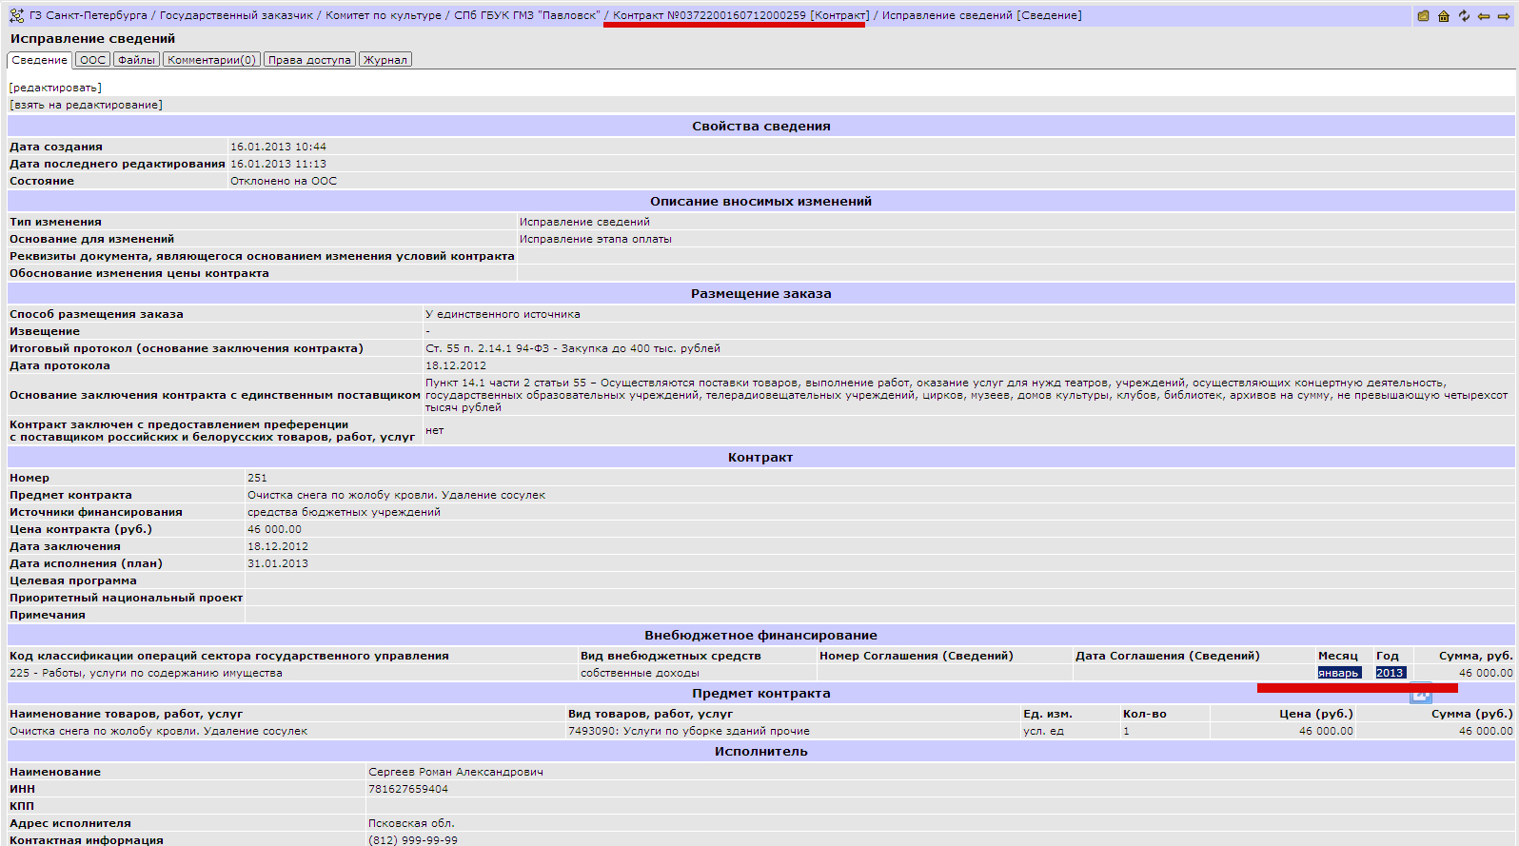Click the value Исправление этапа оплаты
The image size is (1519, 846).
tap(596, 239)
